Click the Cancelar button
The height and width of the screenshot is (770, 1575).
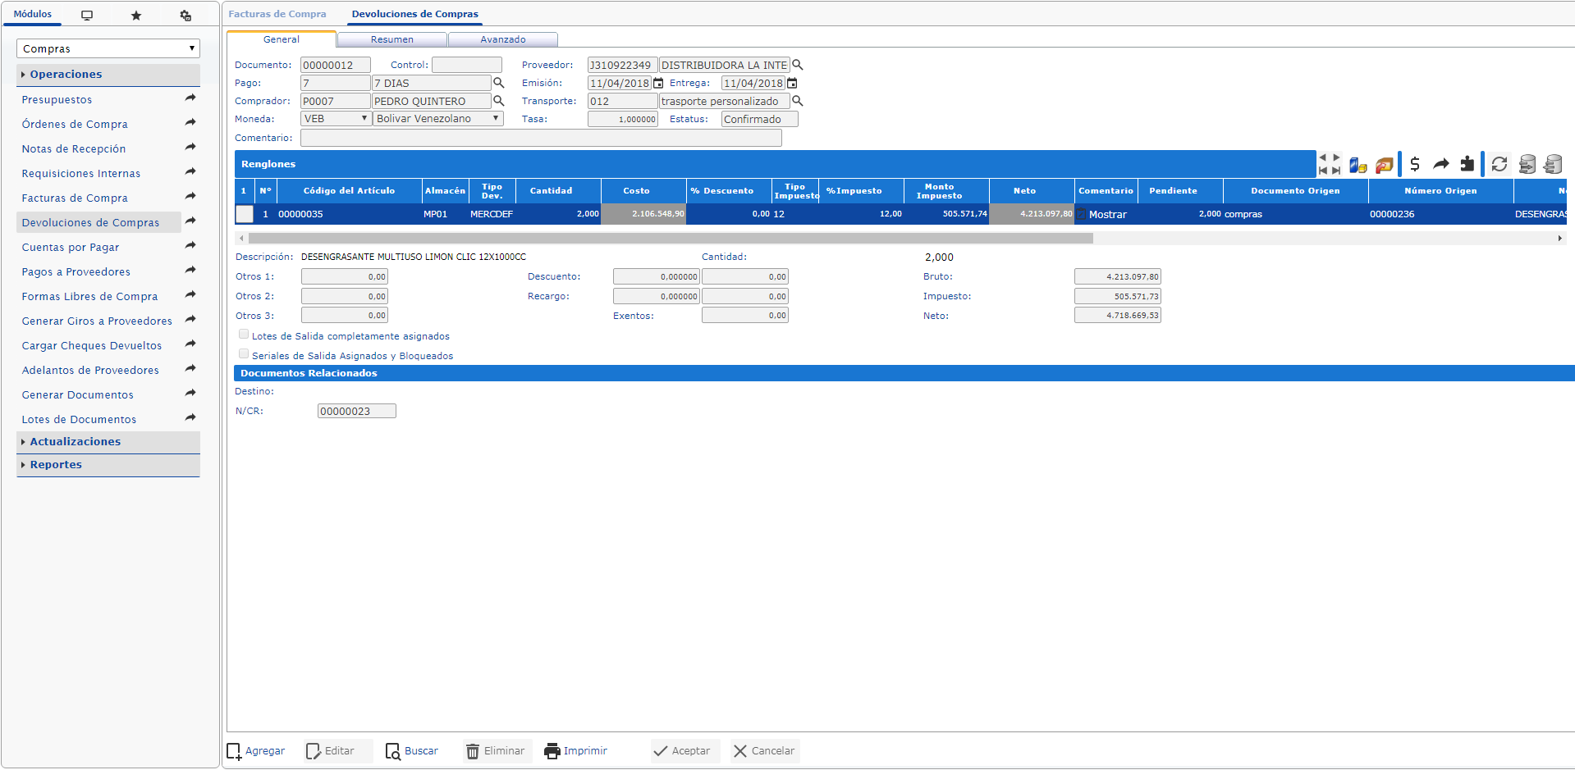click(x=764, y=751)
